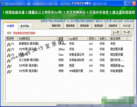Click the 刷新列表 button

[x=56, y=26]
